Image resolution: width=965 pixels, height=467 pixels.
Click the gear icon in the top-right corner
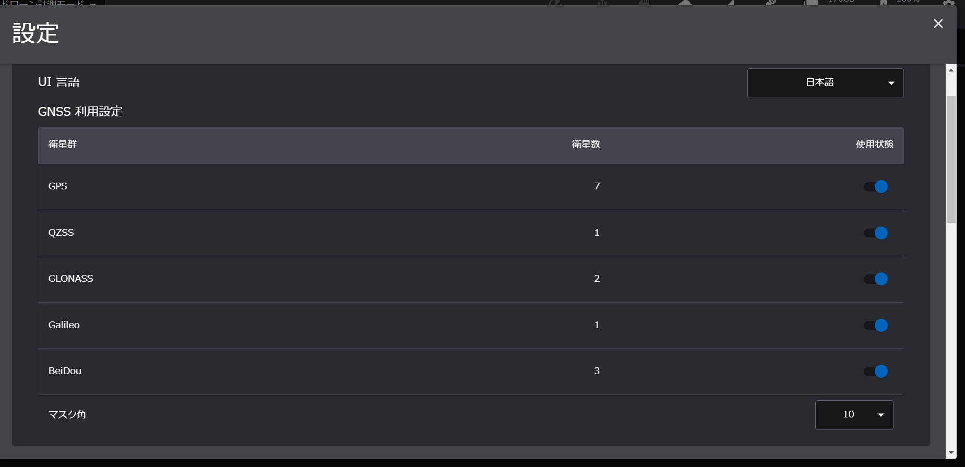[949, 3]
